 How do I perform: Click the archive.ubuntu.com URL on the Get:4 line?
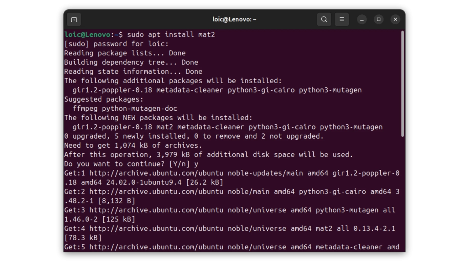coord(156,228)
